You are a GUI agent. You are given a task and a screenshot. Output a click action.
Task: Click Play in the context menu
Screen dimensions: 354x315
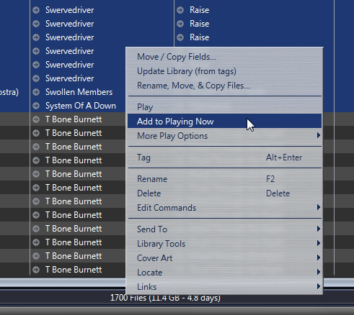pos(224,107)
